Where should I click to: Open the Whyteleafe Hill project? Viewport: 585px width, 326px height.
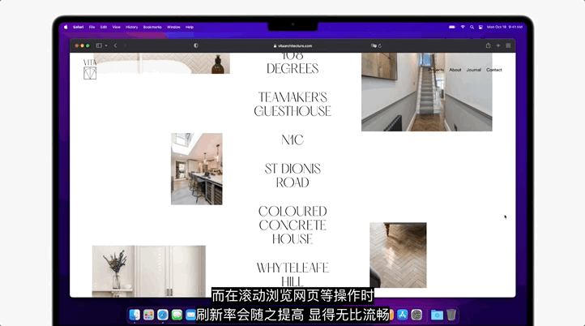[292, 274]
